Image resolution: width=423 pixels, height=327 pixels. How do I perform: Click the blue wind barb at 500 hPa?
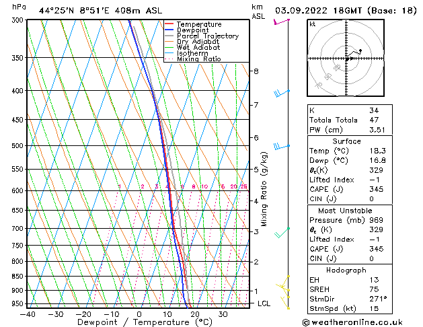click(281, 146)
